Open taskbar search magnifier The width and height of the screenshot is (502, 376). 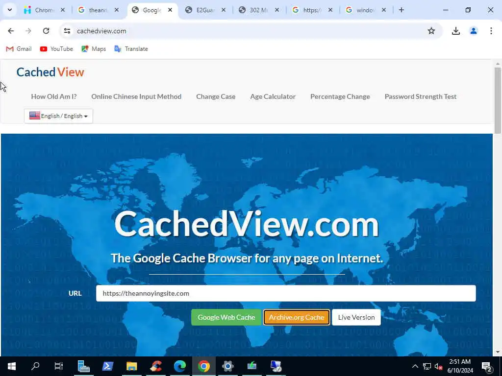pyautogui.click(x=35, y=366)
